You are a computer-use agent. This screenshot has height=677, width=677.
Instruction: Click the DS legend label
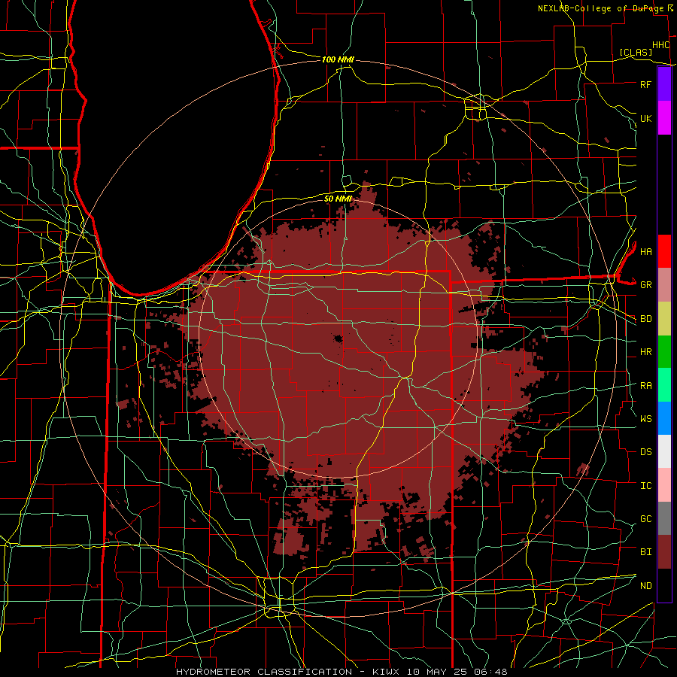coord(645,452)
